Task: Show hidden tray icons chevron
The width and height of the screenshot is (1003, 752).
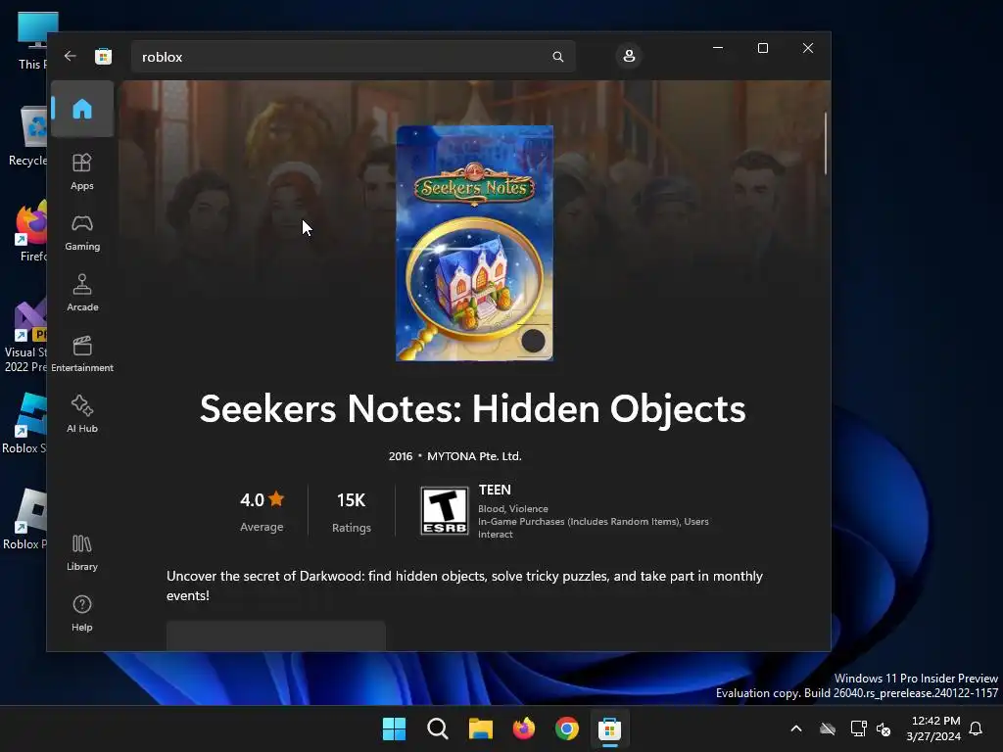Action: [x=796, y=728]
